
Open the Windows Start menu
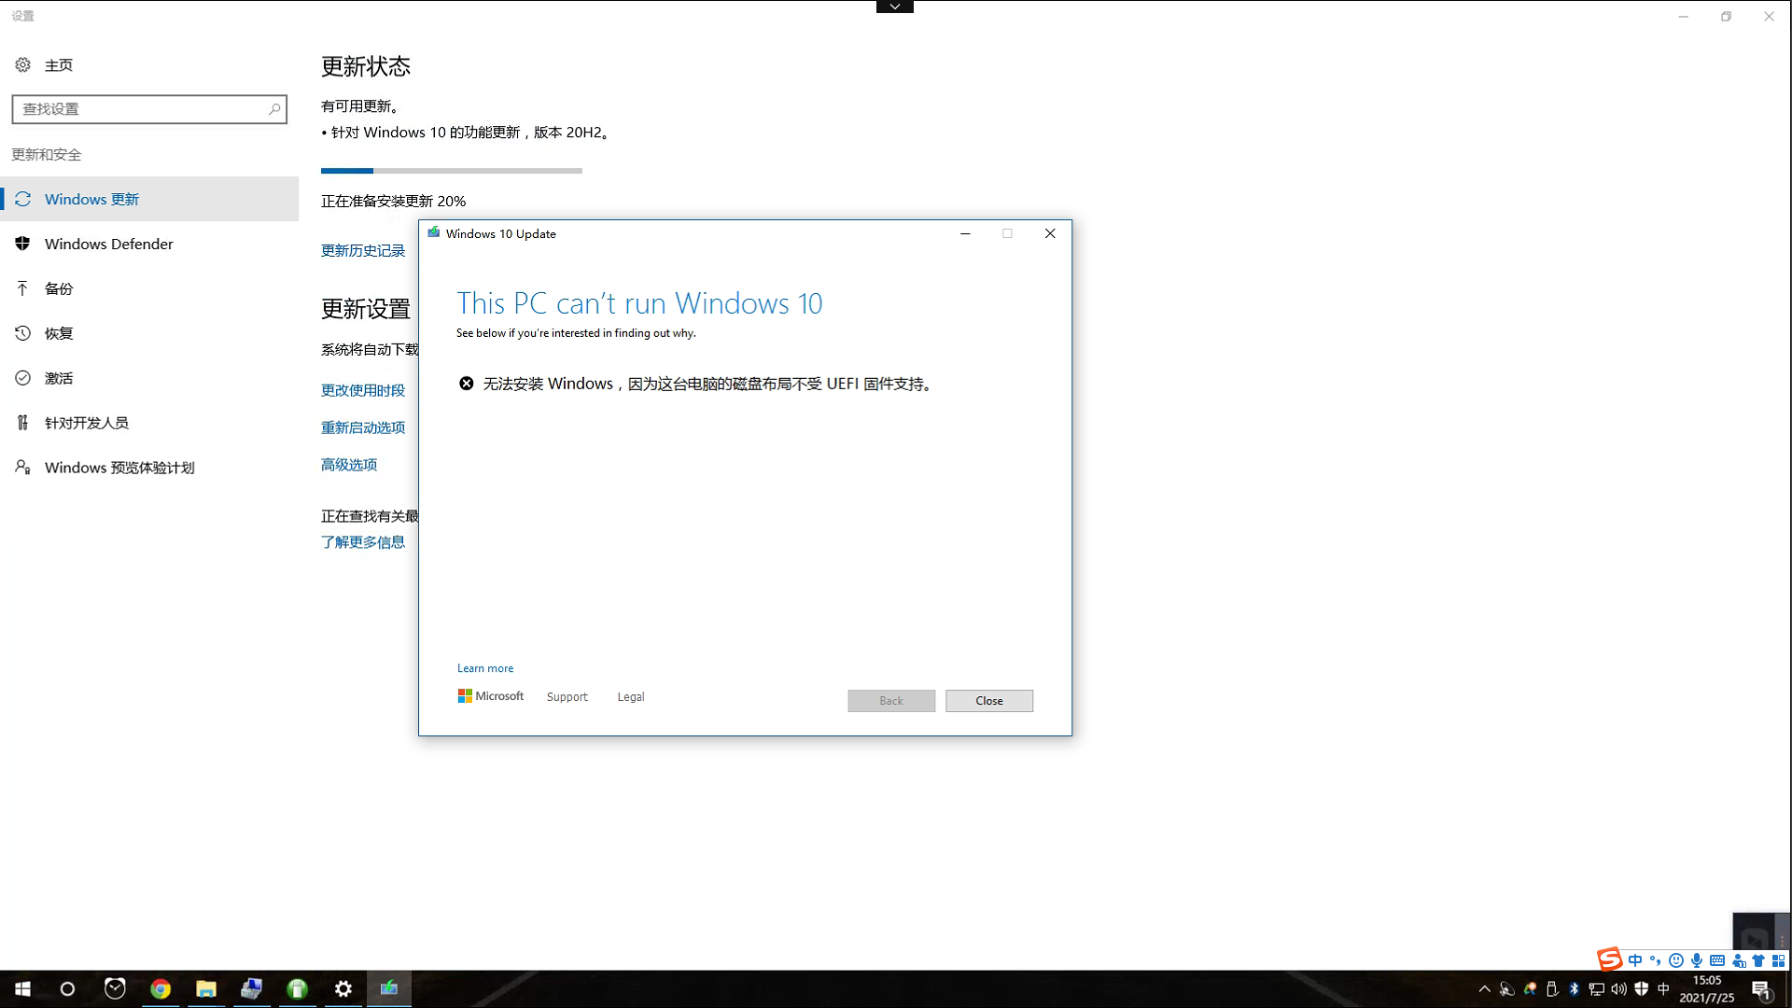22,988
